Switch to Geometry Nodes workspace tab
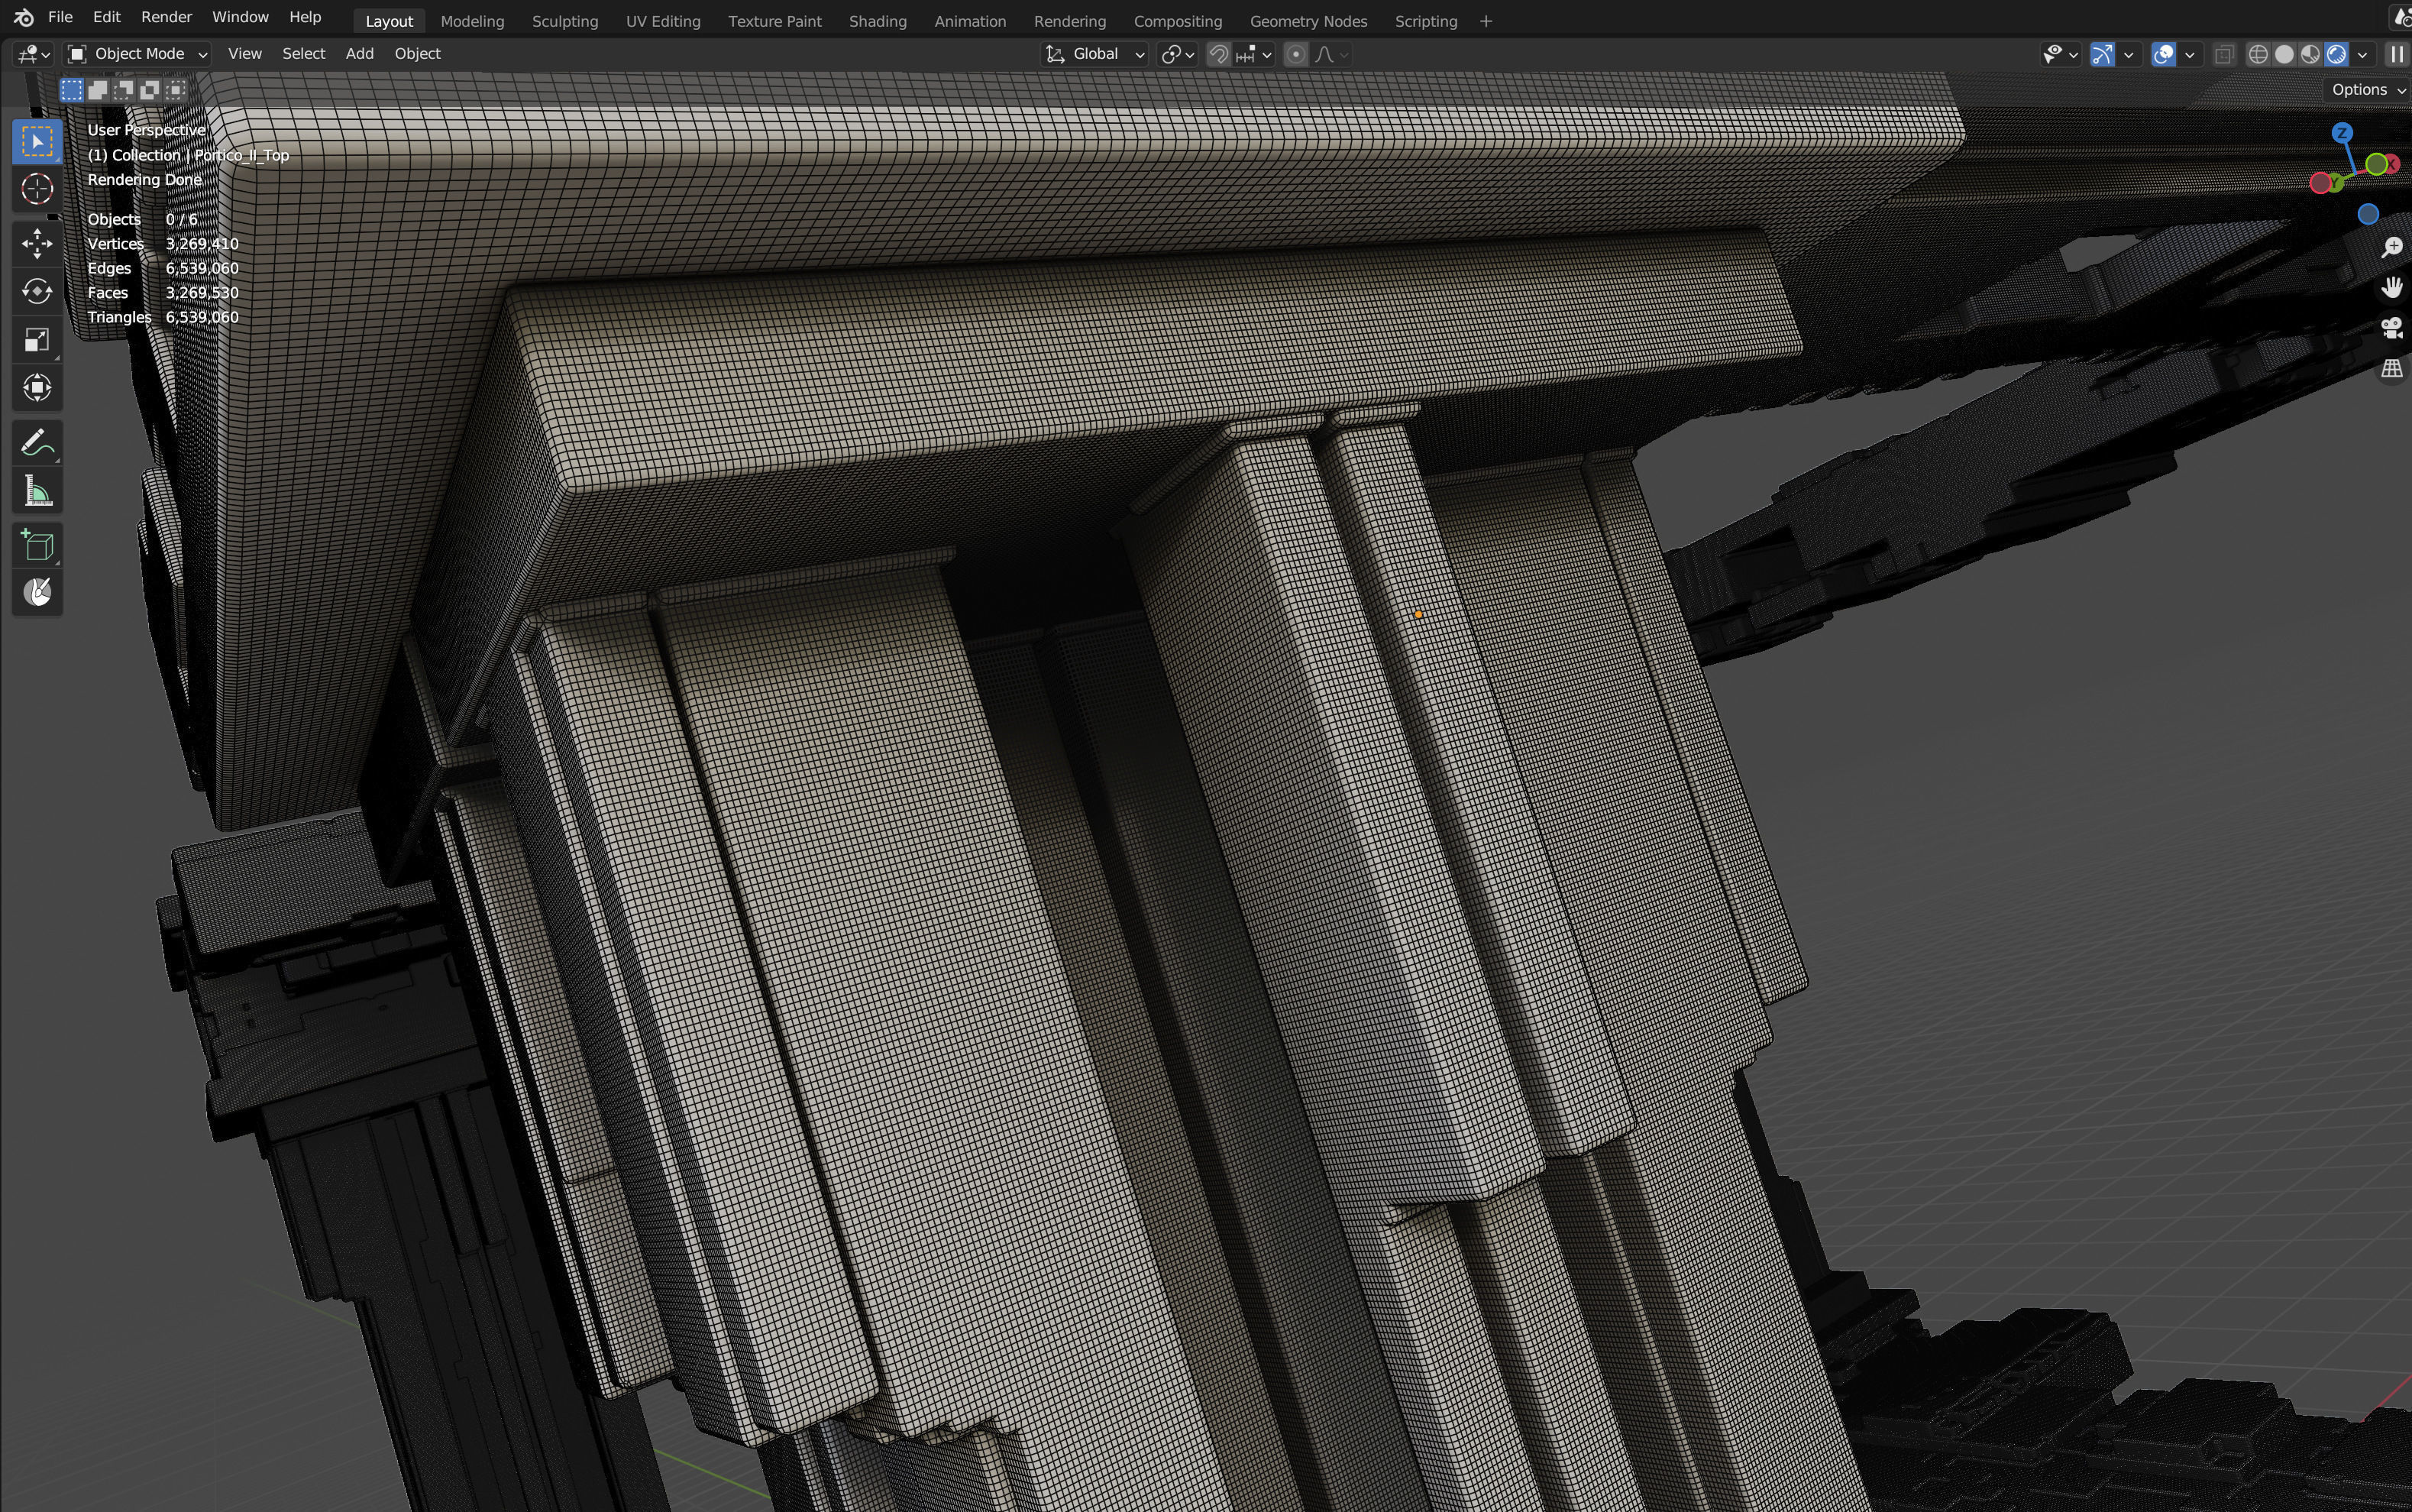The width and height of the screenshot is (2412, 1512). (x=1308, y=21)
